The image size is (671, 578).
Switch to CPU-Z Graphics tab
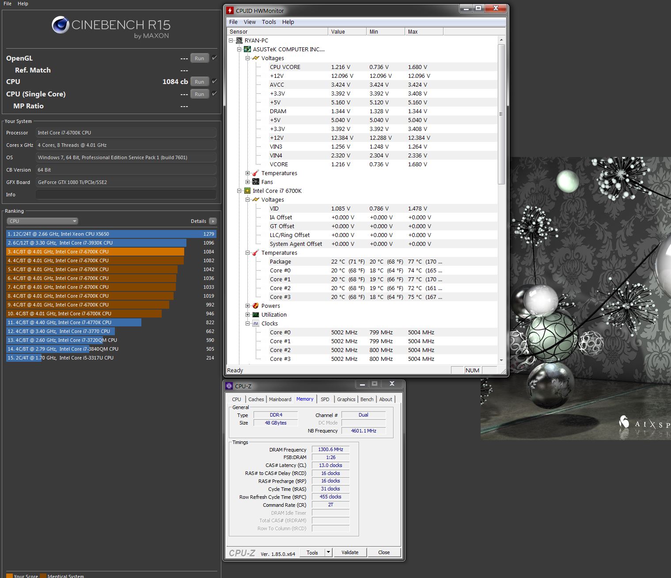[346, 399]
